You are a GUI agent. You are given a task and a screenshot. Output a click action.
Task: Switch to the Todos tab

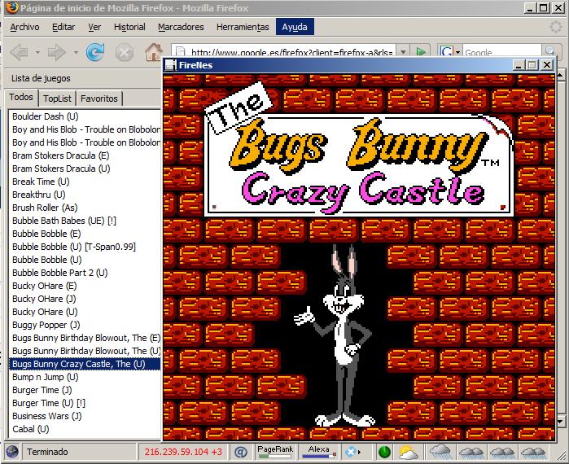[x=21, y=97]
